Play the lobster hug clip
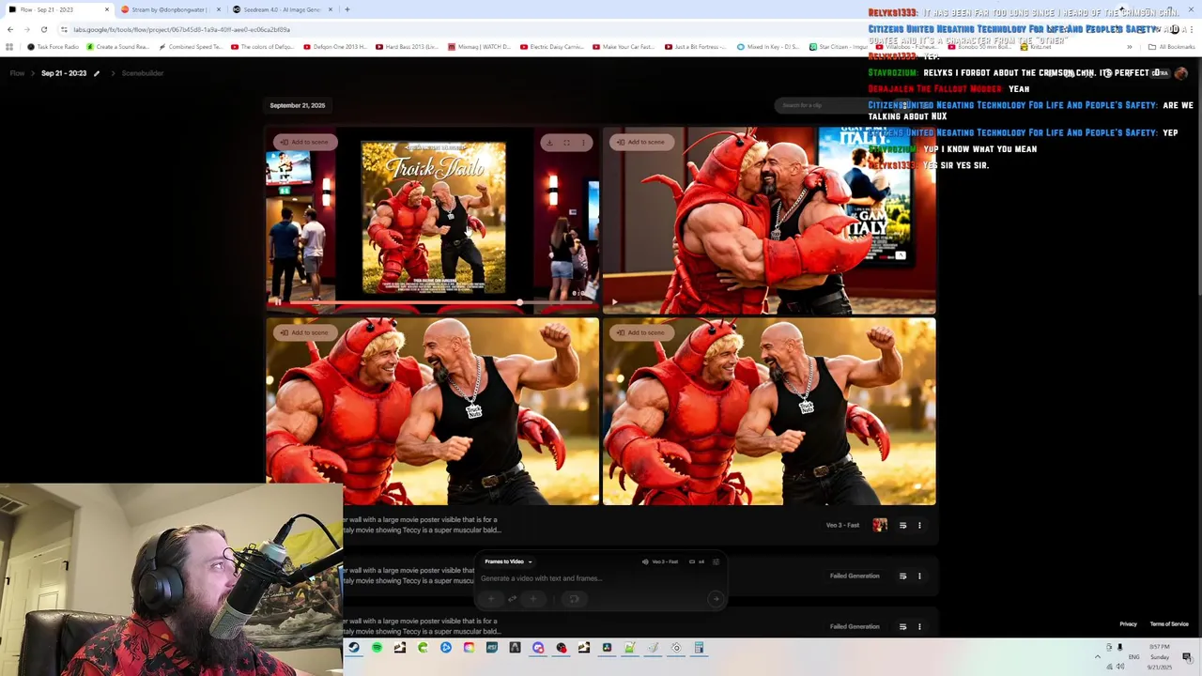Viewport: 1202px width, 676px height. pos(614,302)
